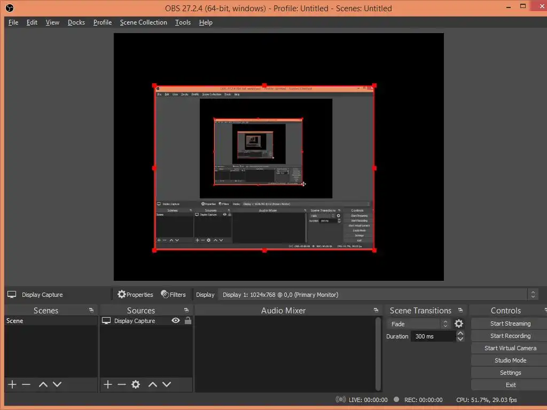Viewport: 547px width, 410px height.
Task: Open the Docks menu
Action: click(76, 22)
